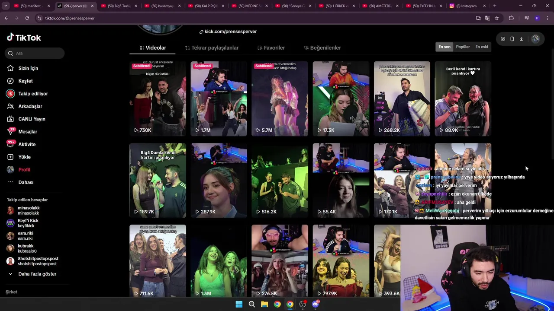Open pinned video with 1.7M views

click(219, 98)
